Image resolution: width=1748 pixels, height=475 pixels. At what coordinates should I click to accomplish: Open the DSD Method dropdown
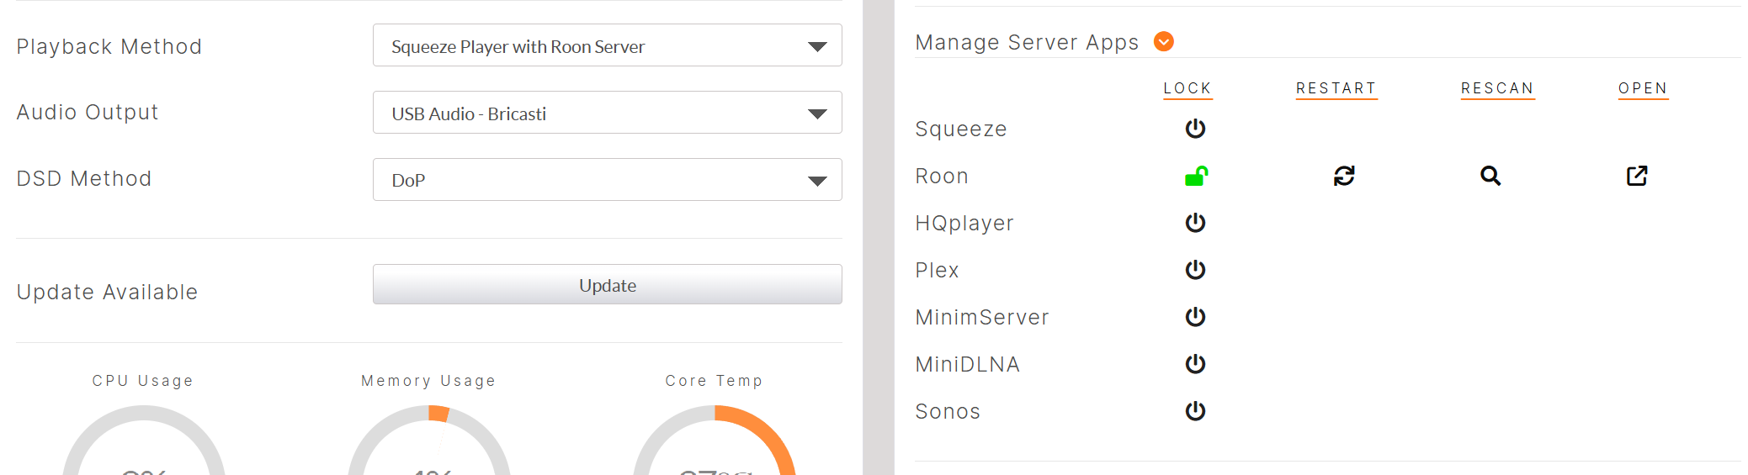[607, 180]
